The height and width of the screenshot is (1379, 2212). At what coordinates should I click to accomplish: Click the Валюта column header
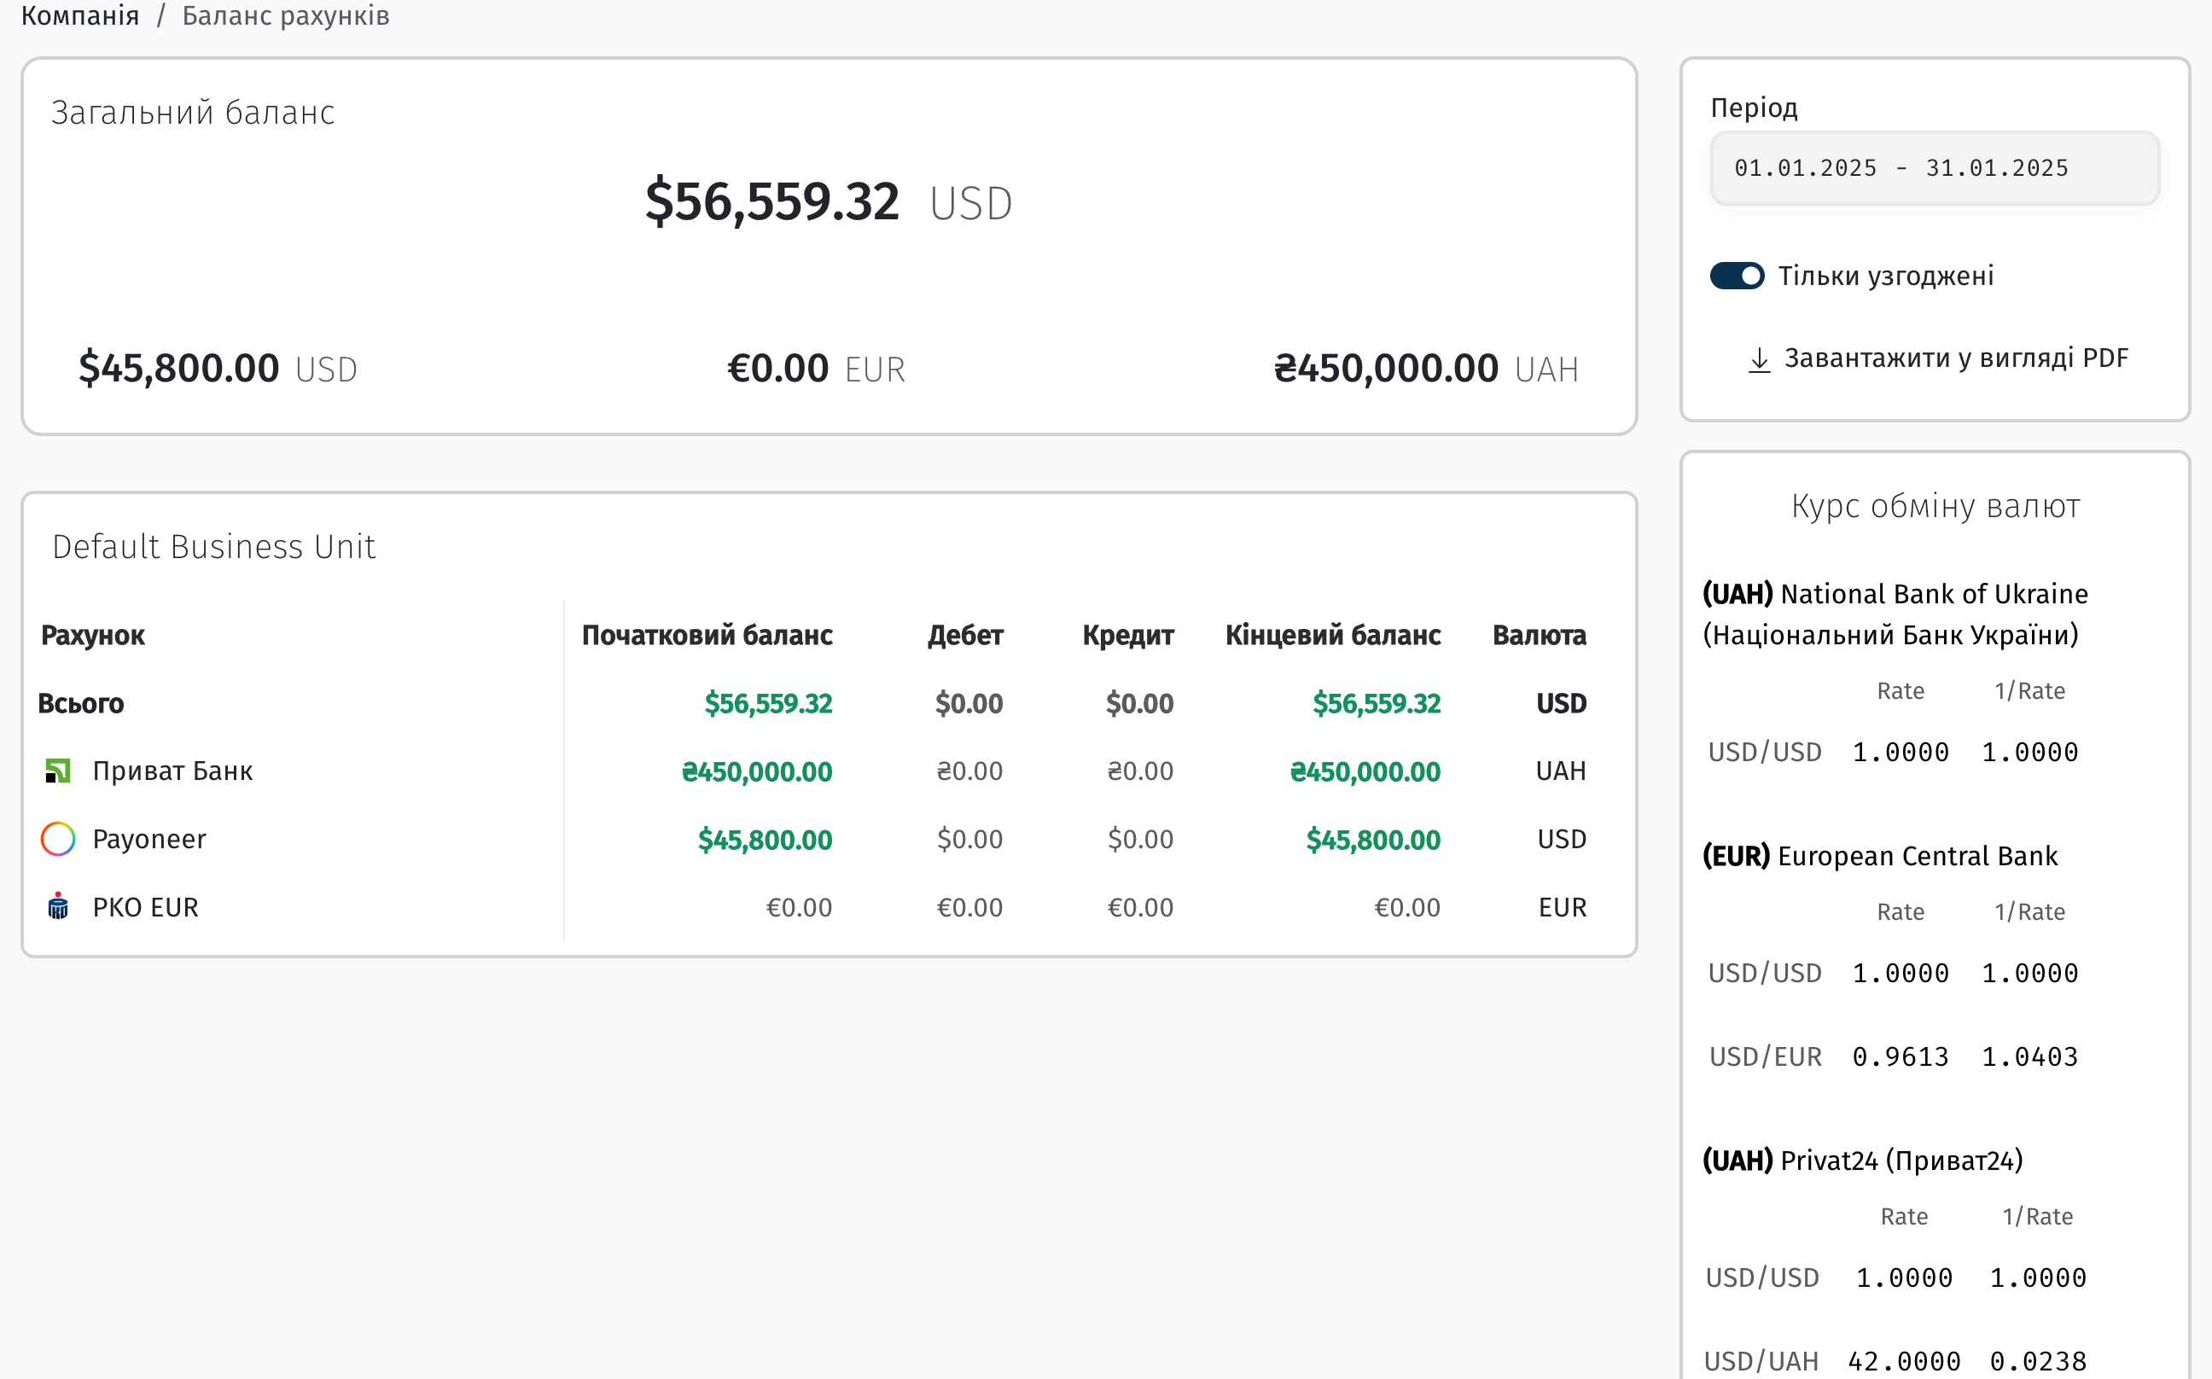1539,635
